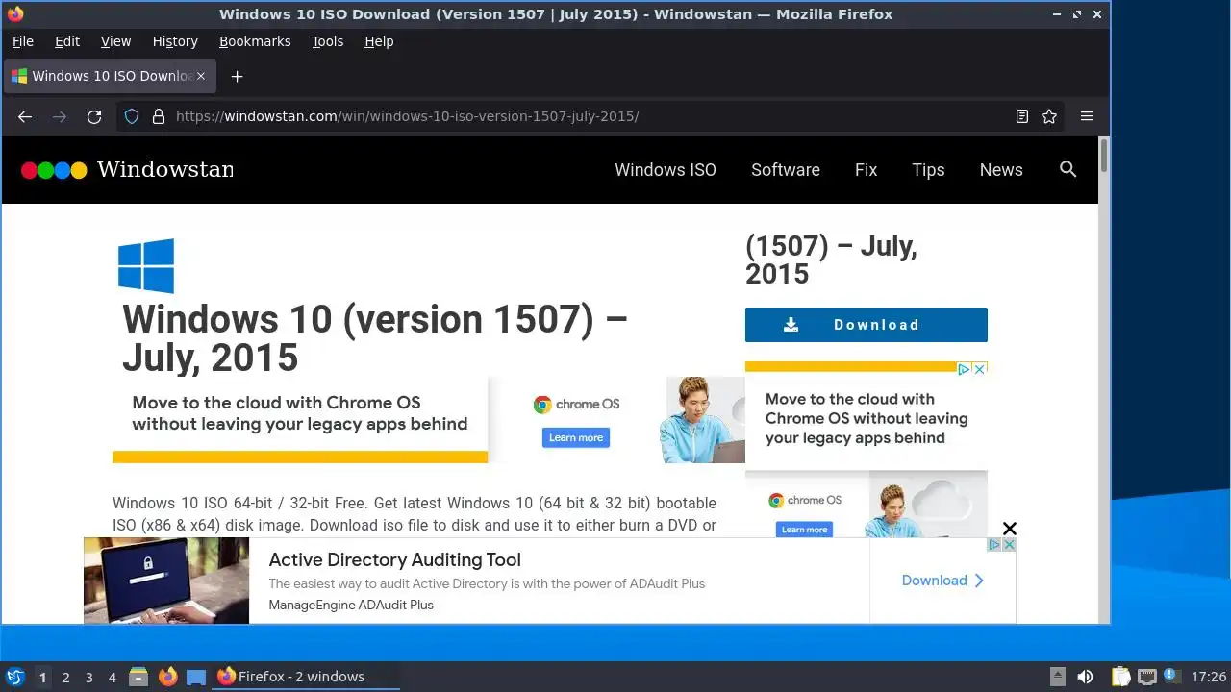Open the clipboard manager tray icon
1231x692 pixels.
[x=1120, y=677]
